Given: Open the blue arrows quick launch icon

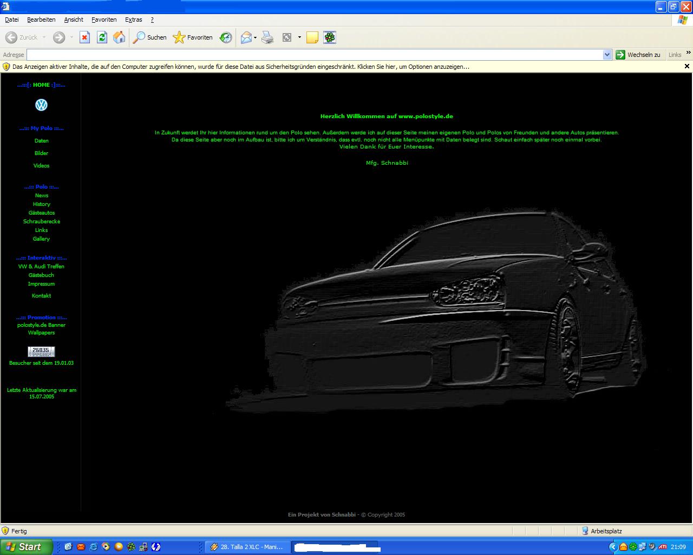Looking at the screenshot, I should [x=156, y=547].
